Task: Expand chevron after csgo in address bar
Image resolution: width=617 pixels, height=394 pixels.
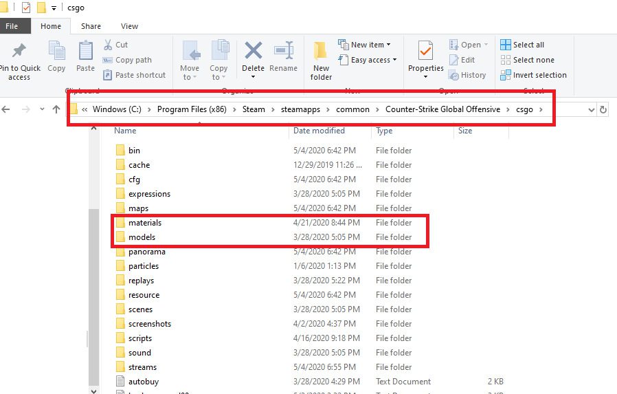Action: coord(541,109)
